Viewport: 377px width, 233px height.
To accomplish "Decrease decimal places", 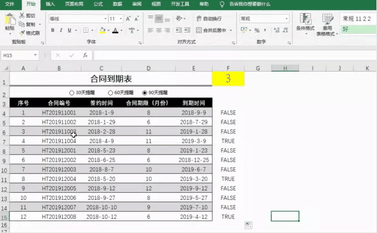I will click(x=286, y=30).
